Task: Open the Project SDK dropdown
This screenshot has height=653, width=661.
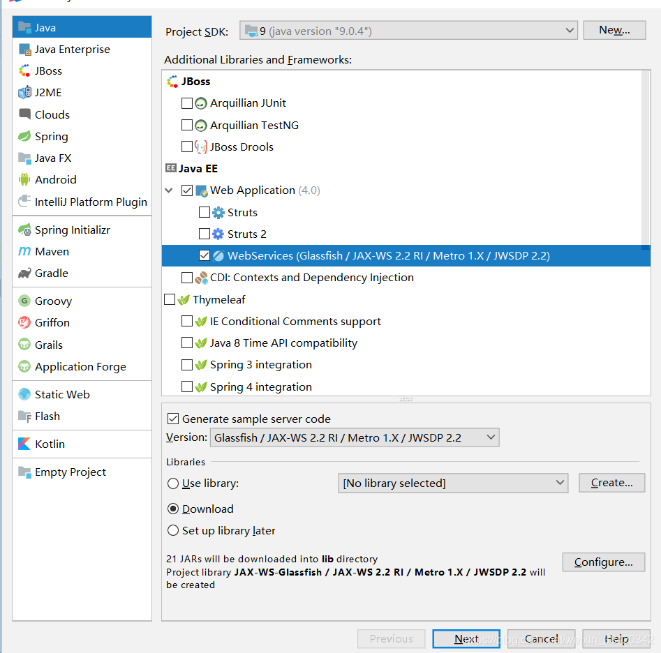Action: click(x=408, y=30)
